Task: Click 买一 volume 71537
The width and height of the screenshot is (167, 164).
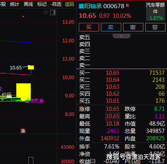Action: click(x=157, y=73)
